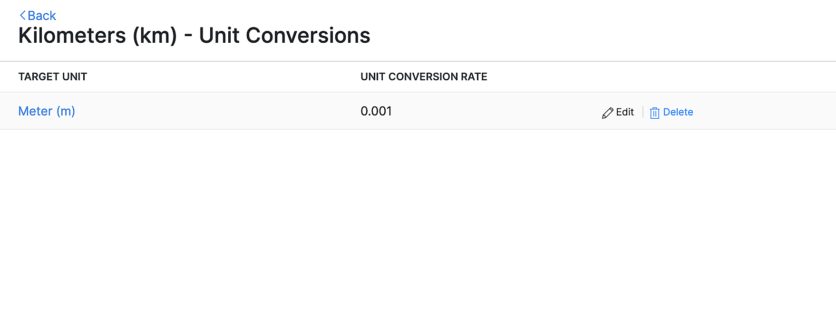
Task: Select the UNIT CONVERSION RATE column header
Action: (424, 77)
